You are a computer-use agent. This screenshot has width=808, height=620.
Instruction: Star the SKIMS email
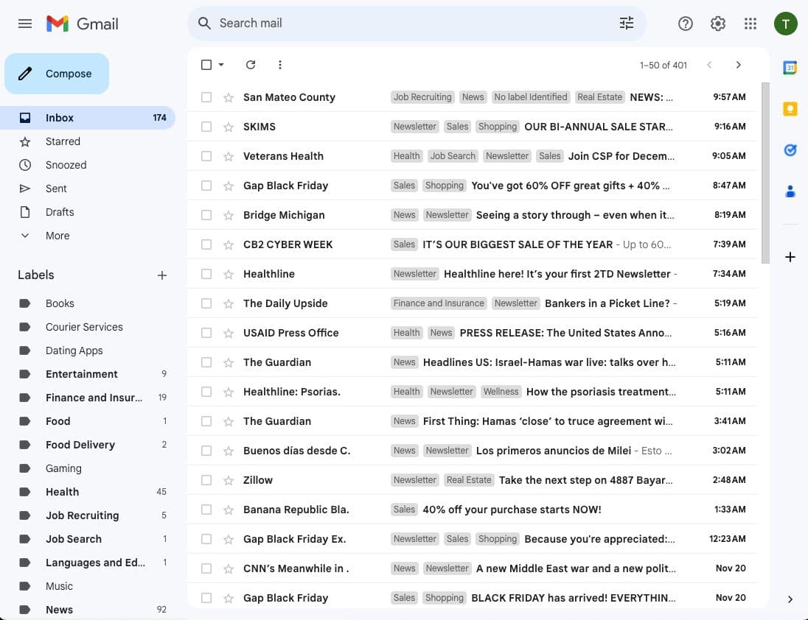229,127
